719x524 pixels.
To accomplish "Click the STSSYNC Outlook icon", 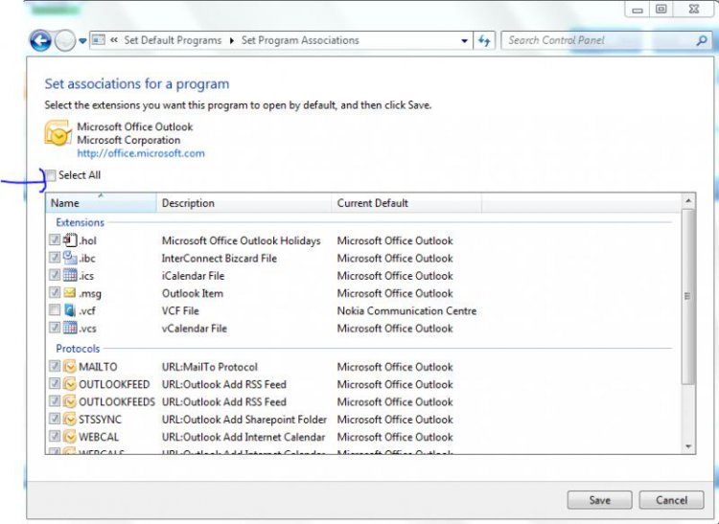I will coord(70,419).
